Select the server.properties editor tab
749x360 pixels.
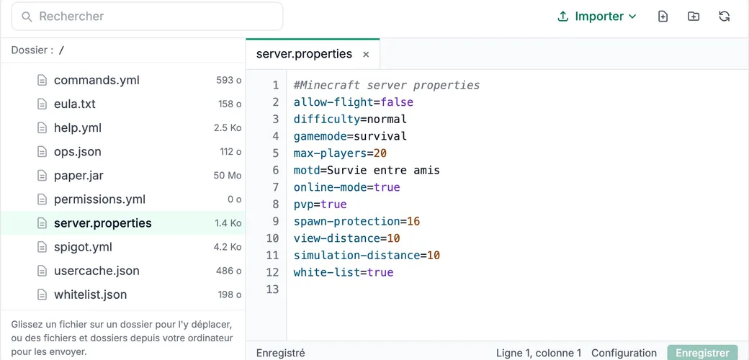(x=304, y=54)
